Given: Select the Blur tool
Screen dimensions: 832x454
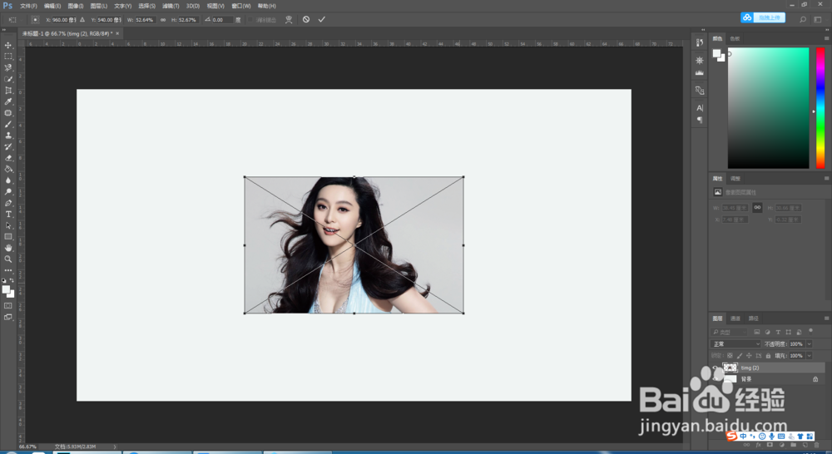Looking at the screenshot, I should [8, 180].
